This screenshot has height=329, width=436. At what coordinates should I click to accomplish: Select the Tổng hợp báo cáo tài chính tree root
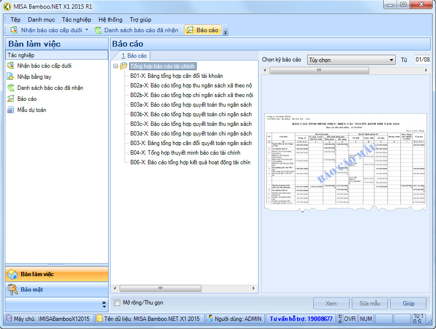162,66
